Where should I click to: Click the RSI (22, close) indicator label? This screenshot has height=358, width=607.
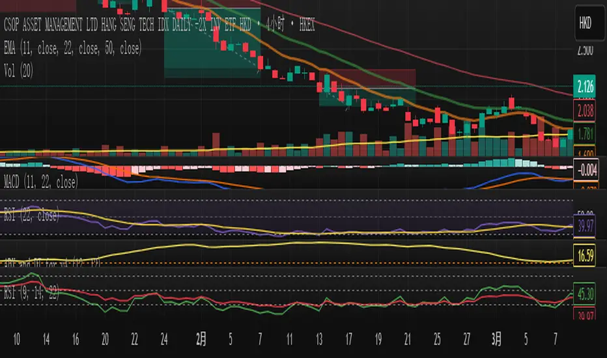[32, 215]
